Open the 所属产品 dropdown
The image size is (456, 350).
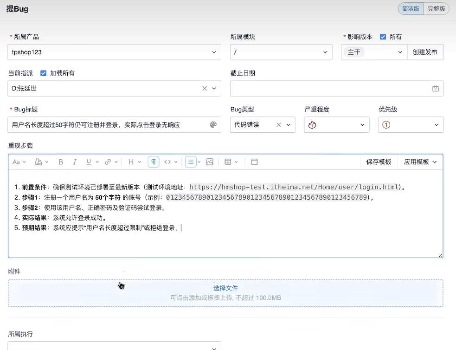coord(114,52)
